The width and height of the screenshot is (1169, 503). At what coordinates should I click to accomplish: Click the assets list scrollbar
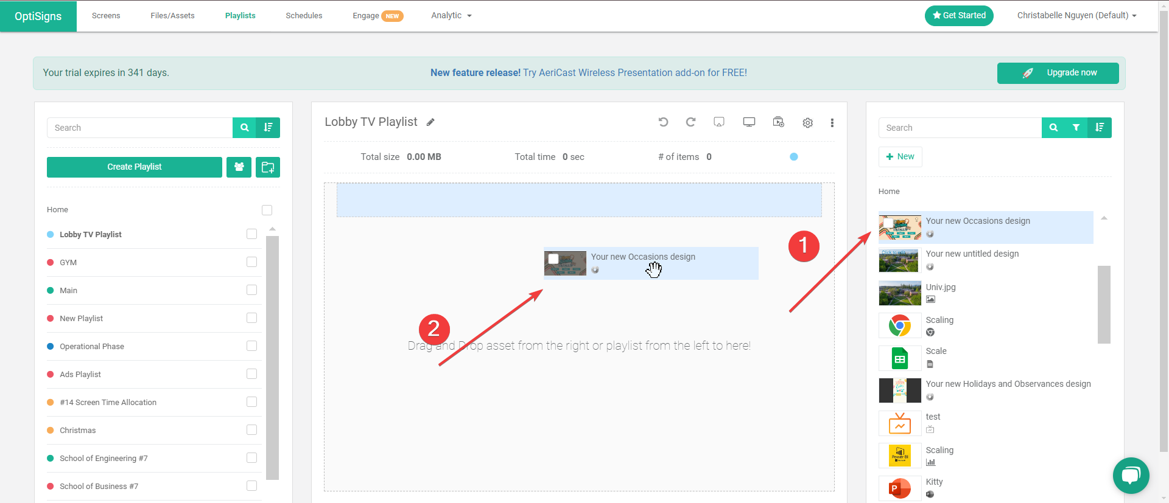(1104, 304)
